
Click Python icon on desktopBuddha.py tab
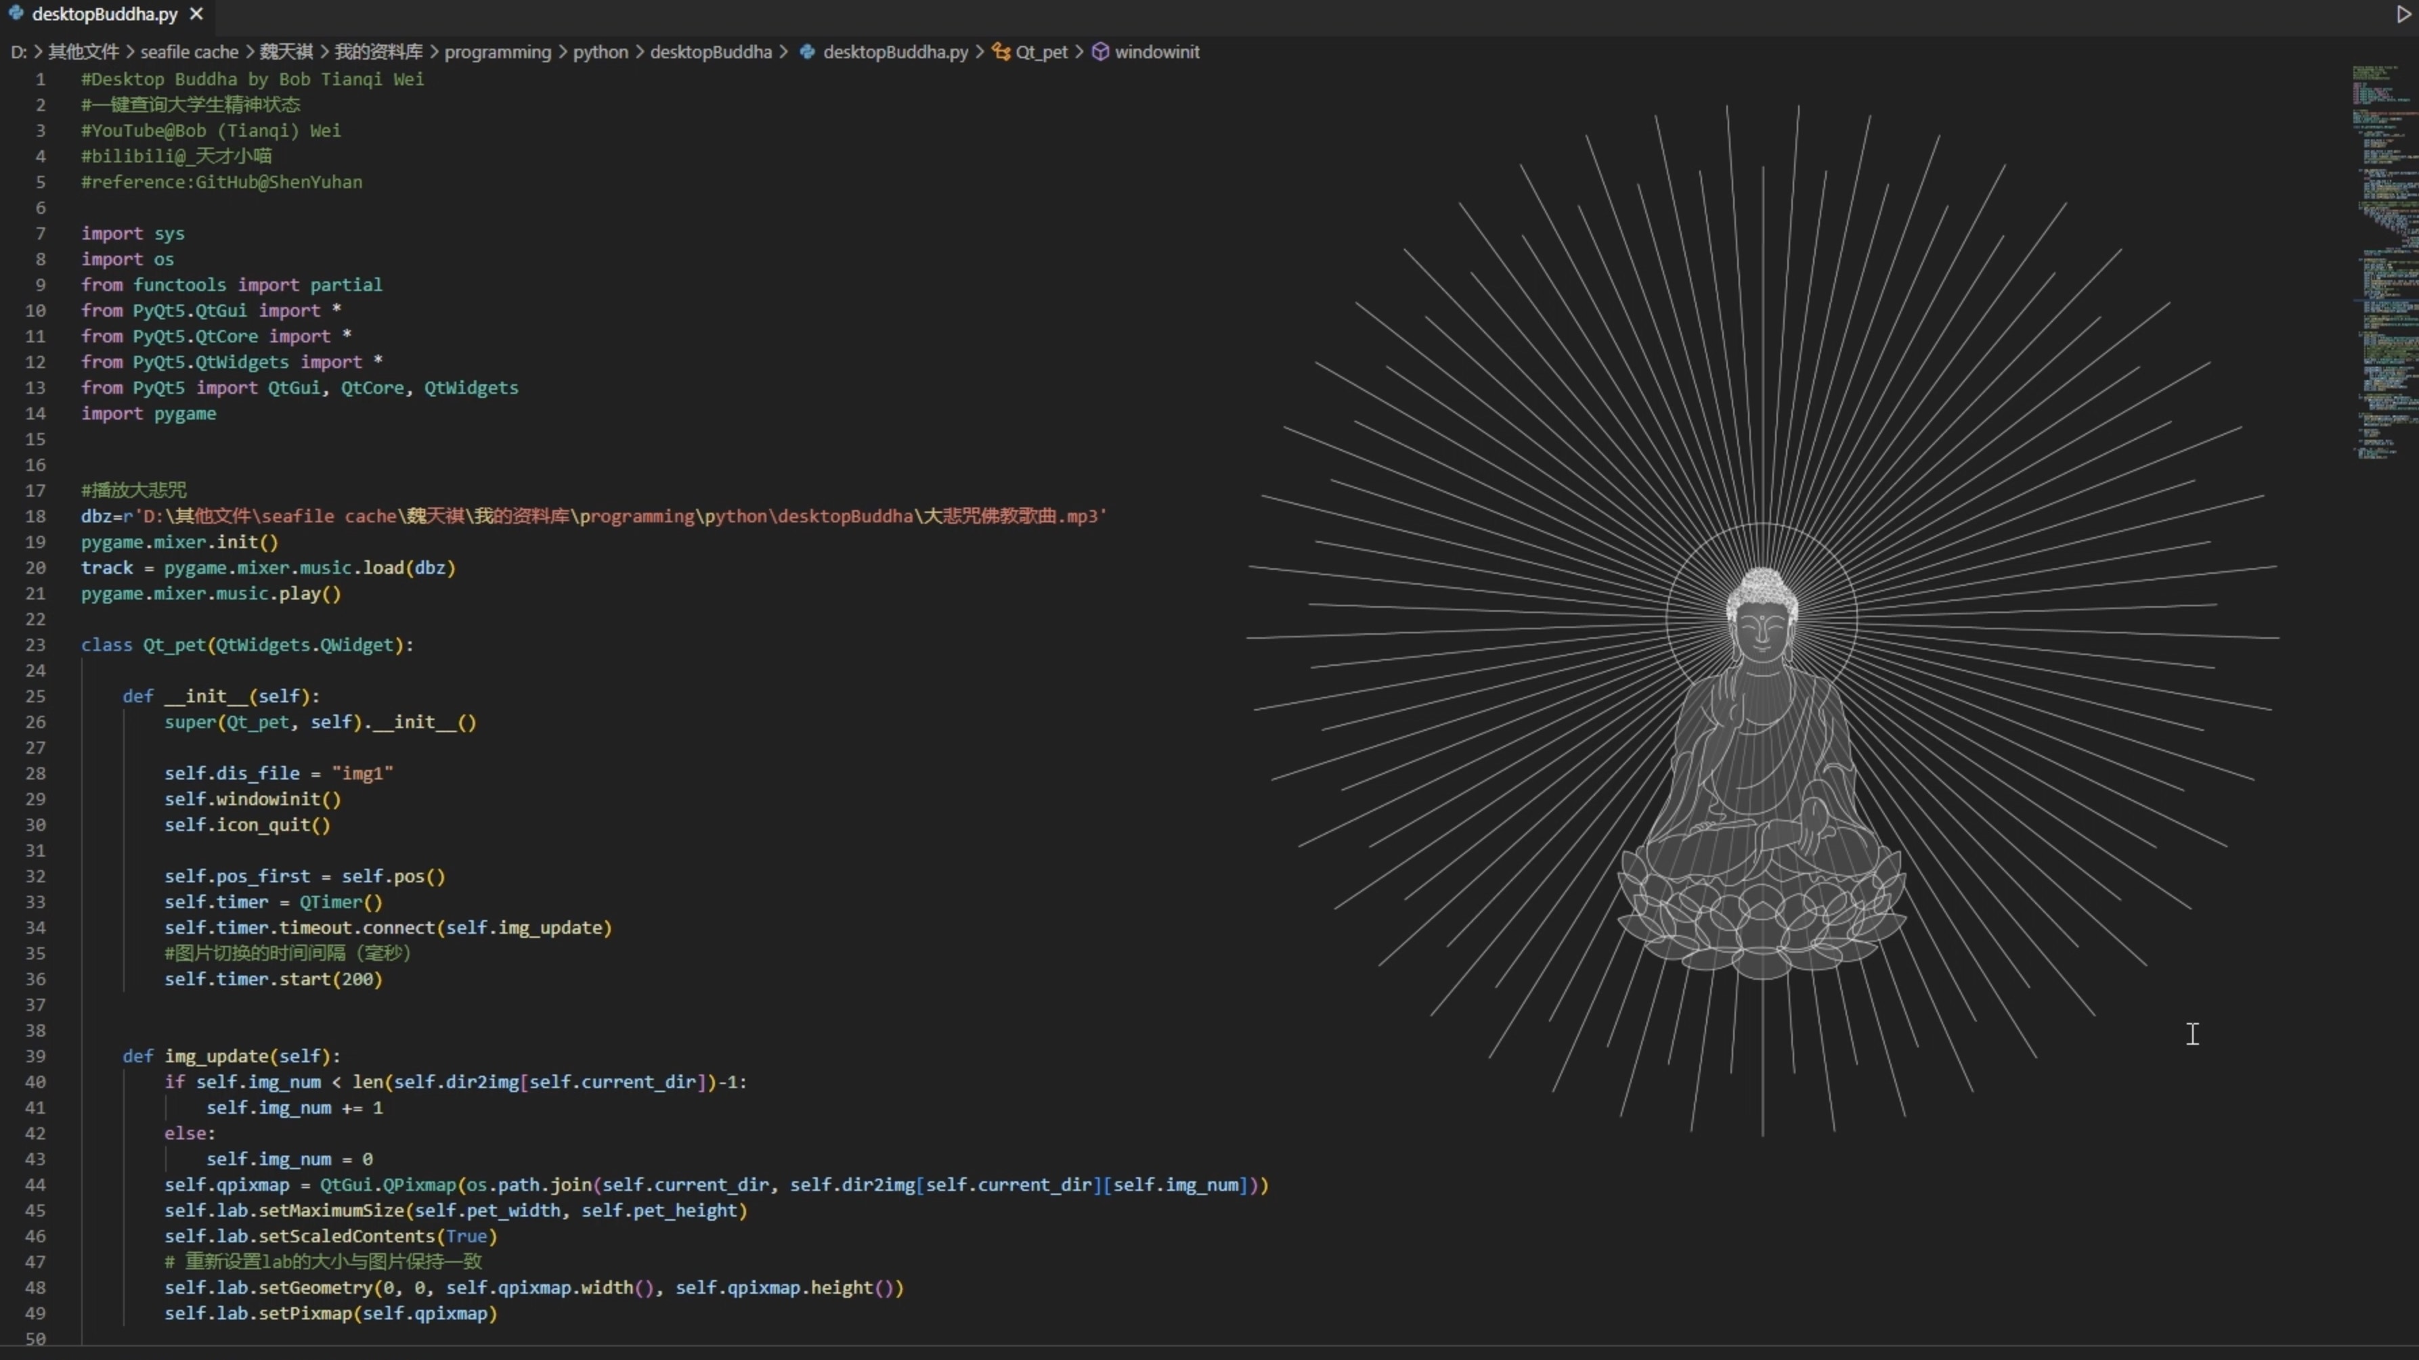point(16,13)
